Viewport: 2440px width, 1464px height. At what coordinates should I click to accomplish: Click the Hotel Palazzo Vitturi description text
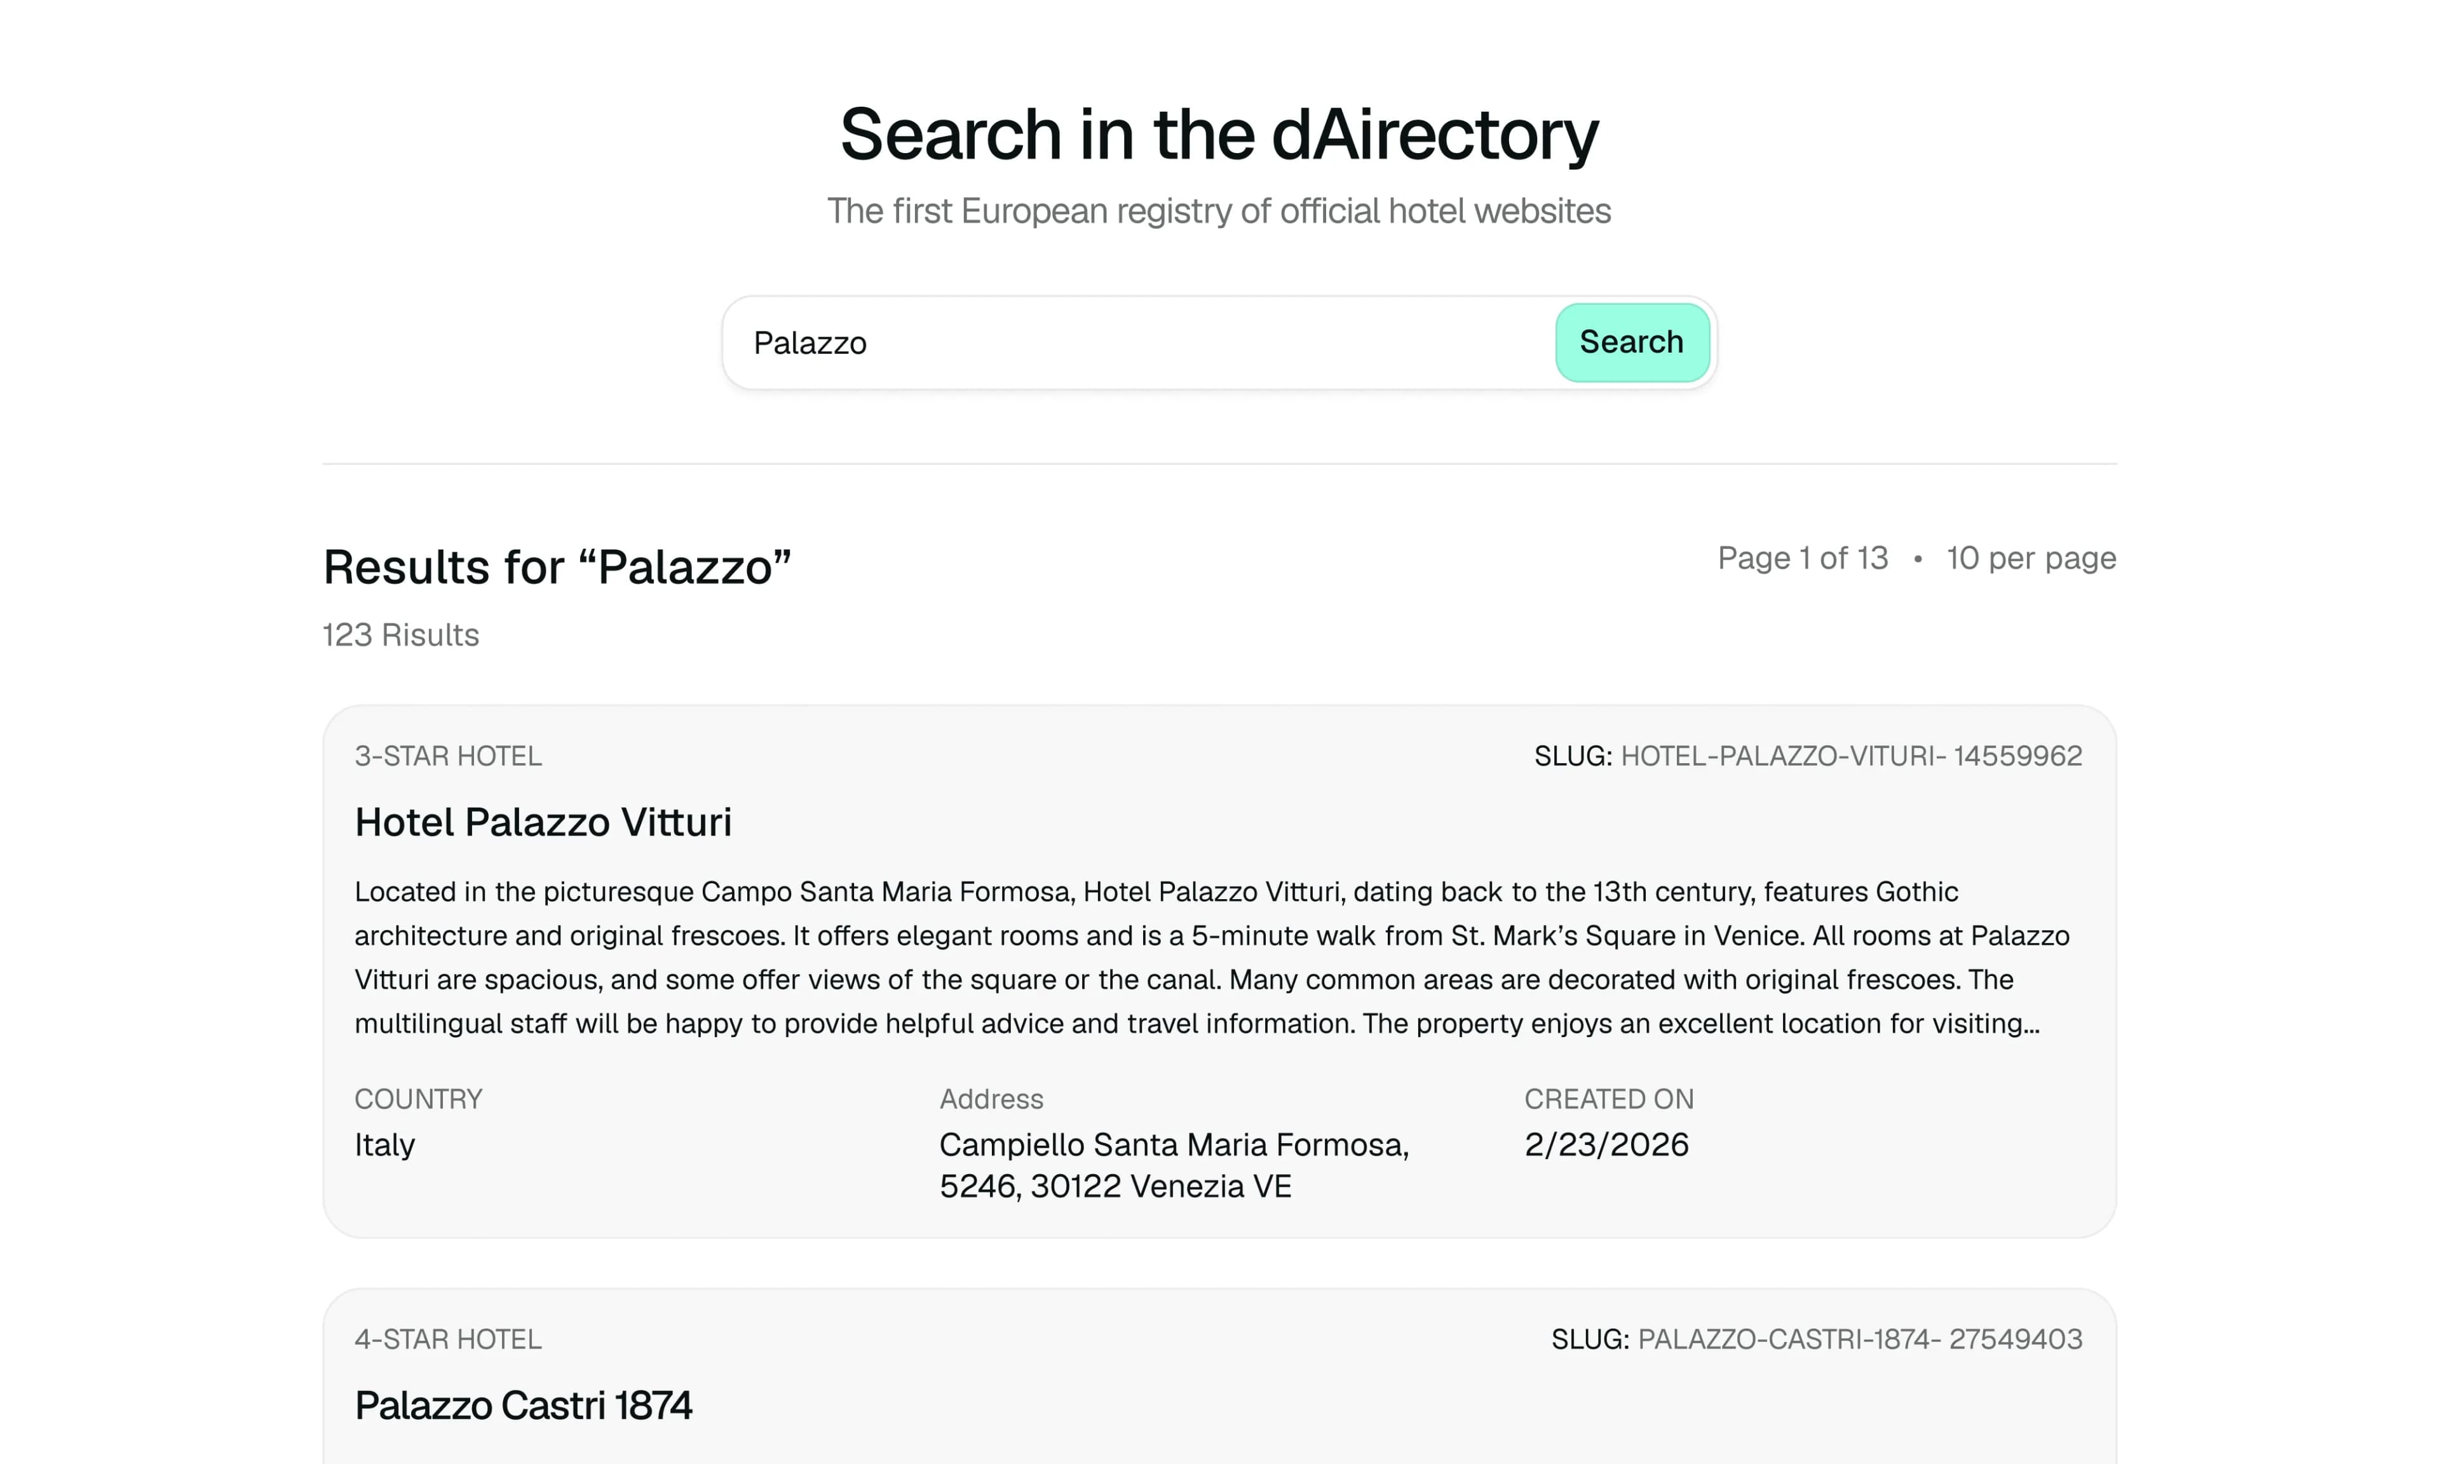[x=1213, y=957]
